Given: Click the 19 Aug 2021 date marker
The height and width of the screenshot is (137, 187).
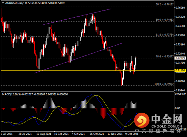Looking at the screenshot, I should (x=44, y=134).
